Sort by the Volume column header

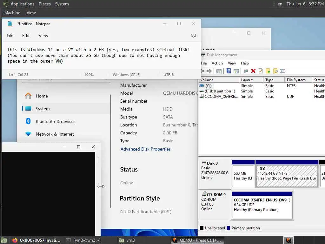(x=219, y=80)
